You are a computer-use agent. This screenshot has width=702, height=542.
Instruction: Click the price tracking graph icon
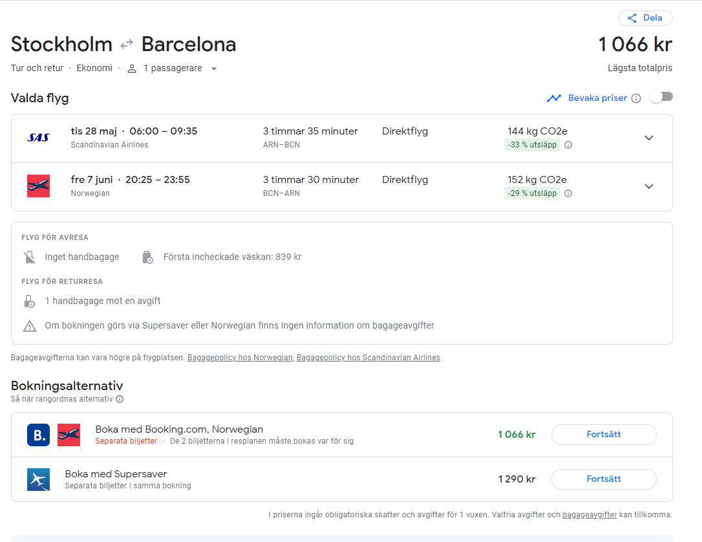[x=554, y=98]
